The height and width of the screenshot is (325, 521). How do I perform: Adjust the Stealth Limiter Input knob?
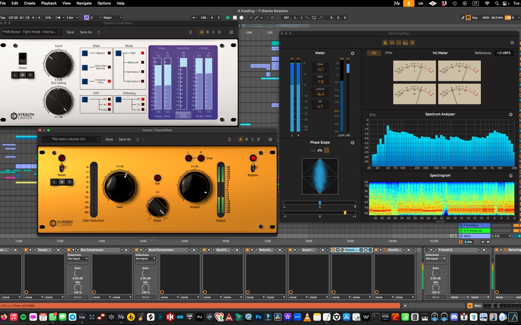click(58, 64)
